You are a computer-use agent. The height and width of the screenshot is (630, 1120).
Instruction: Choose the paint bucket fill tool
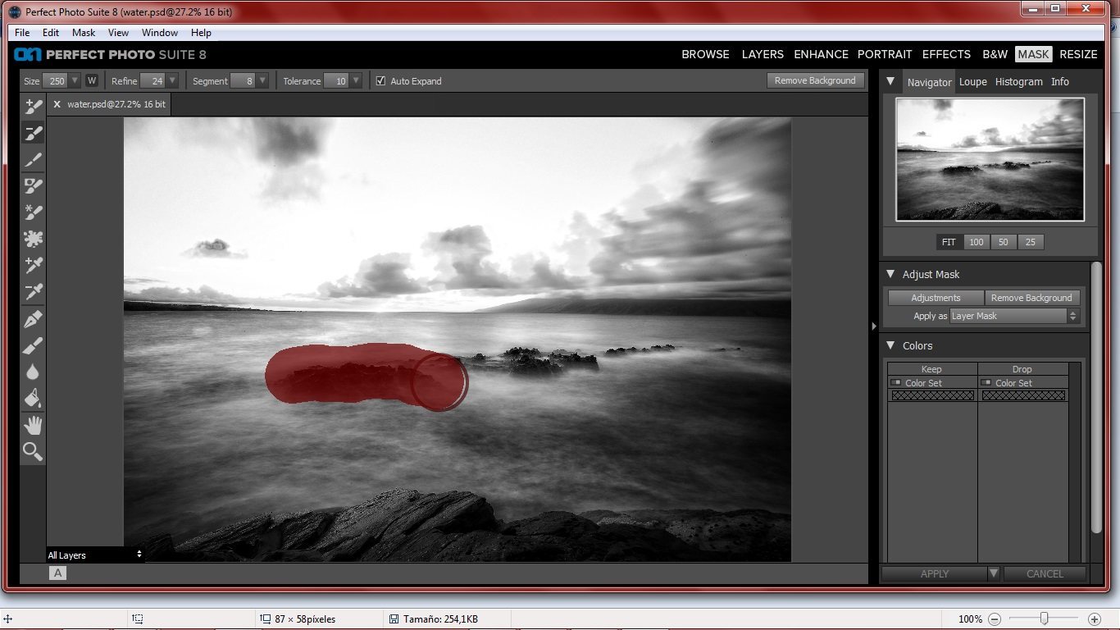point(33,397)
